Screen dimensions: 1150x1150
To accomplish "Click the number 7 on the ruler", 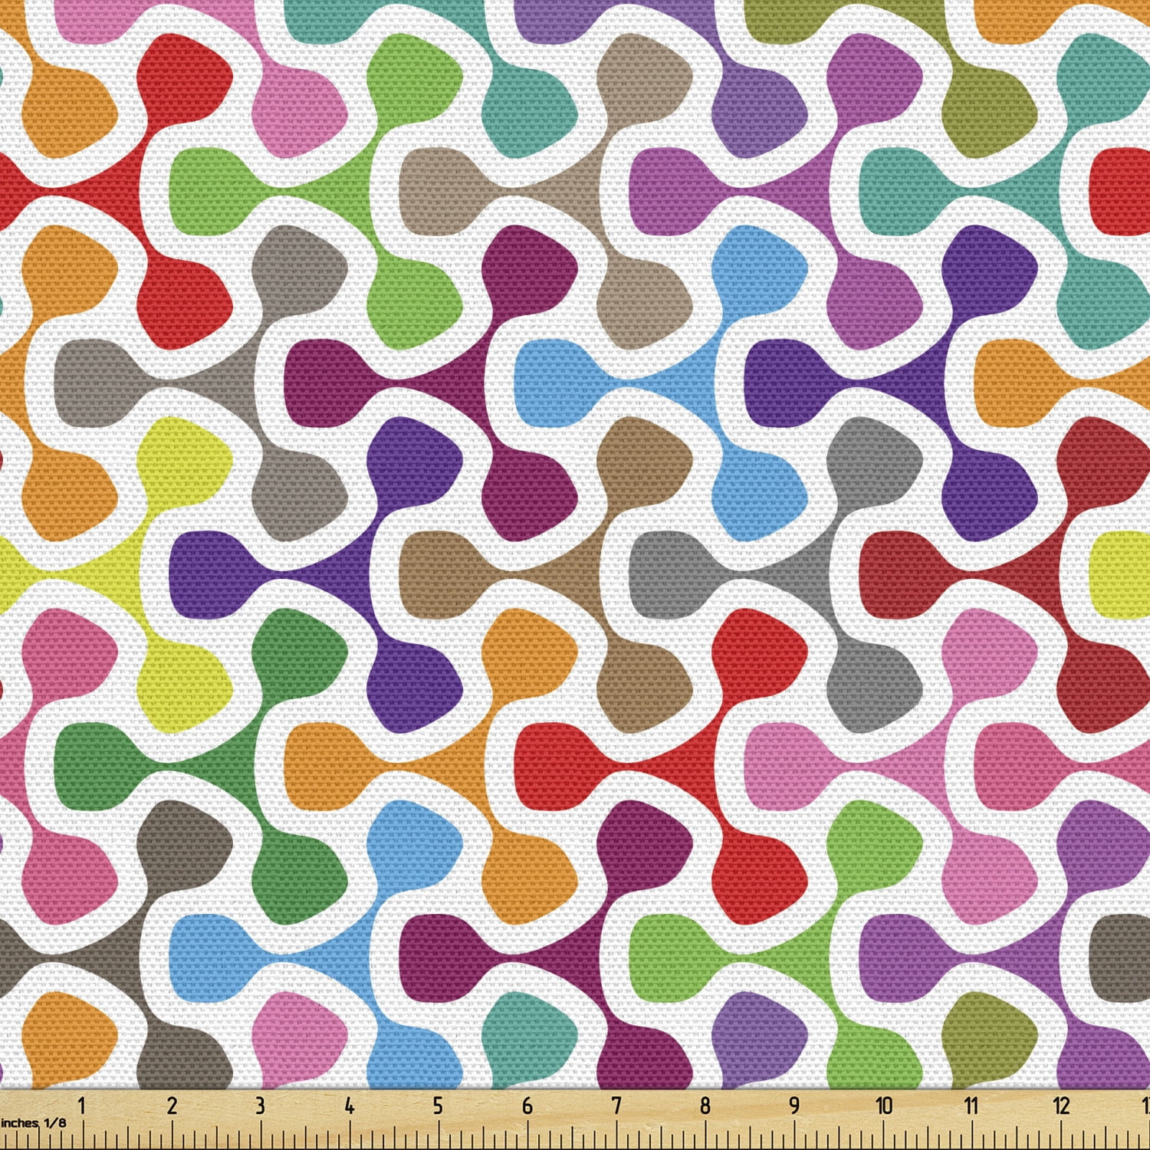I will (616, 1106).
